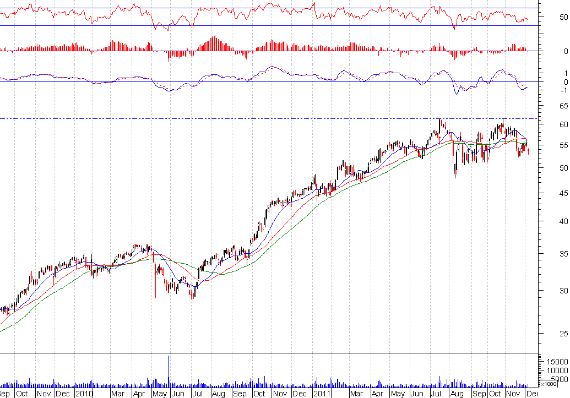Click the Mar label right after 2010
The image size is (570, 398).
point(118,394)
